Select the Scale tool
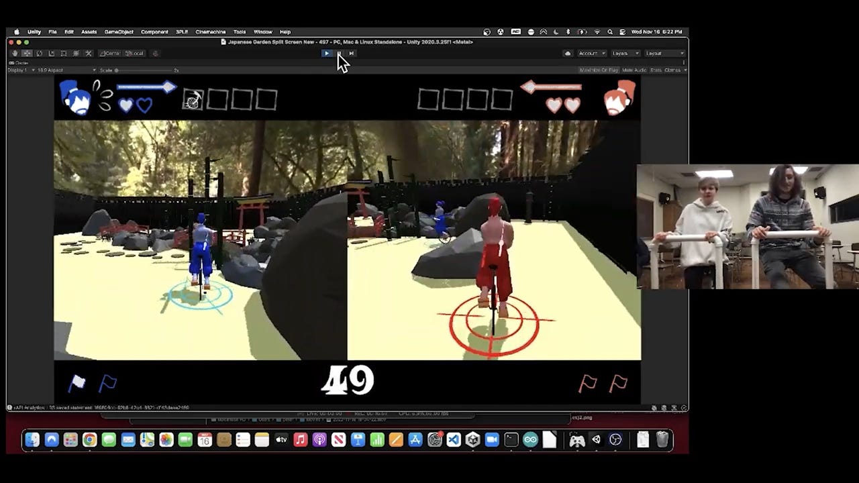 click(x=51, y=53)
